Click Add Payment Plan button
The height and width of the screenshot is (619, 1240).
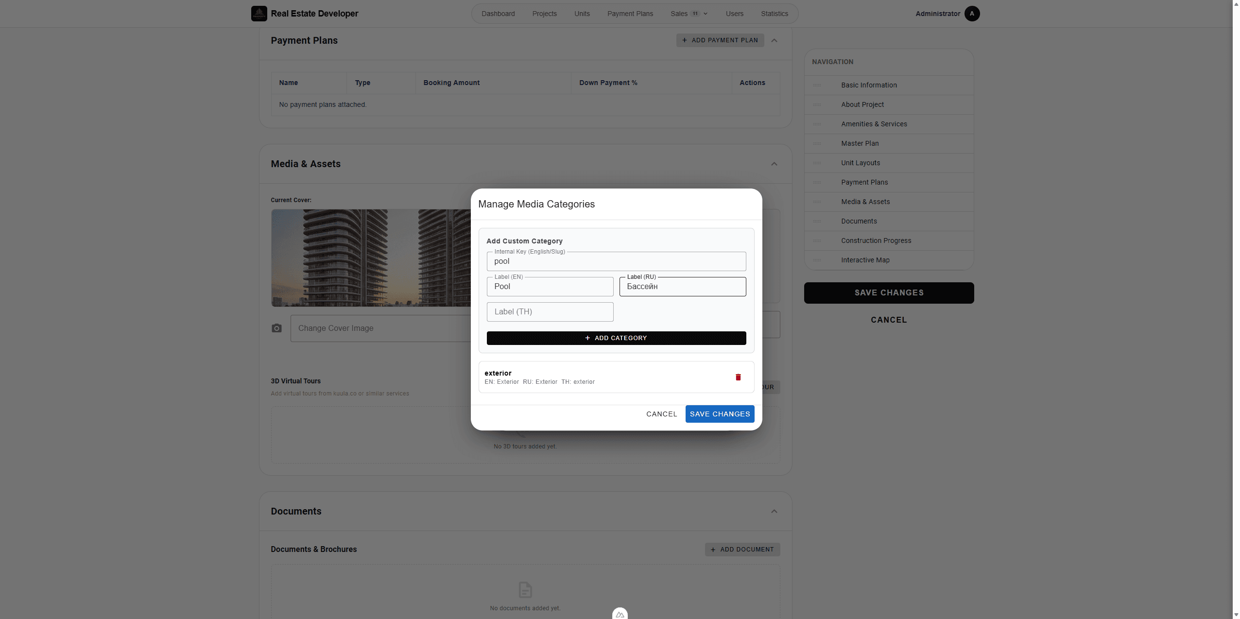(720, 40)
